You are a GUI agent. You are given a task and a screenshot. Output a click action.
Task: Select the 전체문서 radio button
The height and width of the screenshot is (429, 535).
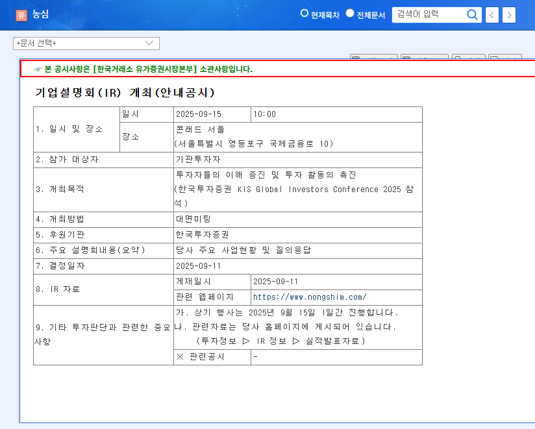(349, 13)
